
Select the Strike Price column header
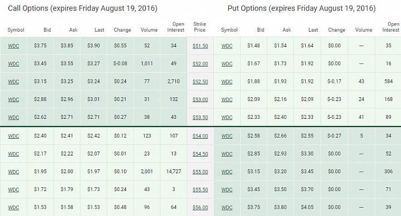pos(199,27)
